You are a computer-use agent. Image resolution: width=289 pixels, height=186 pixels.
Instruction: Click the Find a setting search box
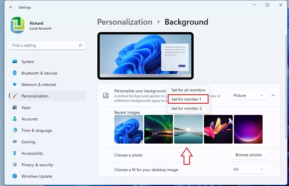[47, 45]
